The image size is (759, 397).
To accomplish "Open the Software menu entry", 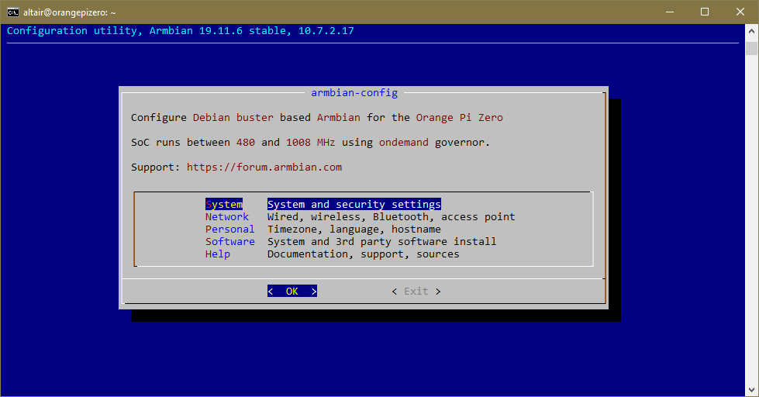I will click(x=230, y=242).
